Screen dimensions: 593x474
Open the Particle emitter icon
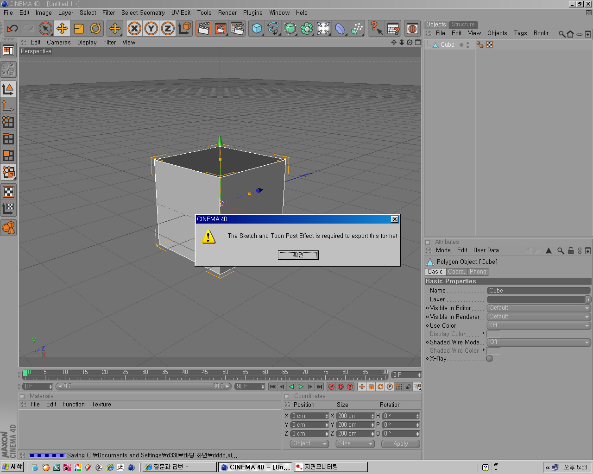point(357,28)
